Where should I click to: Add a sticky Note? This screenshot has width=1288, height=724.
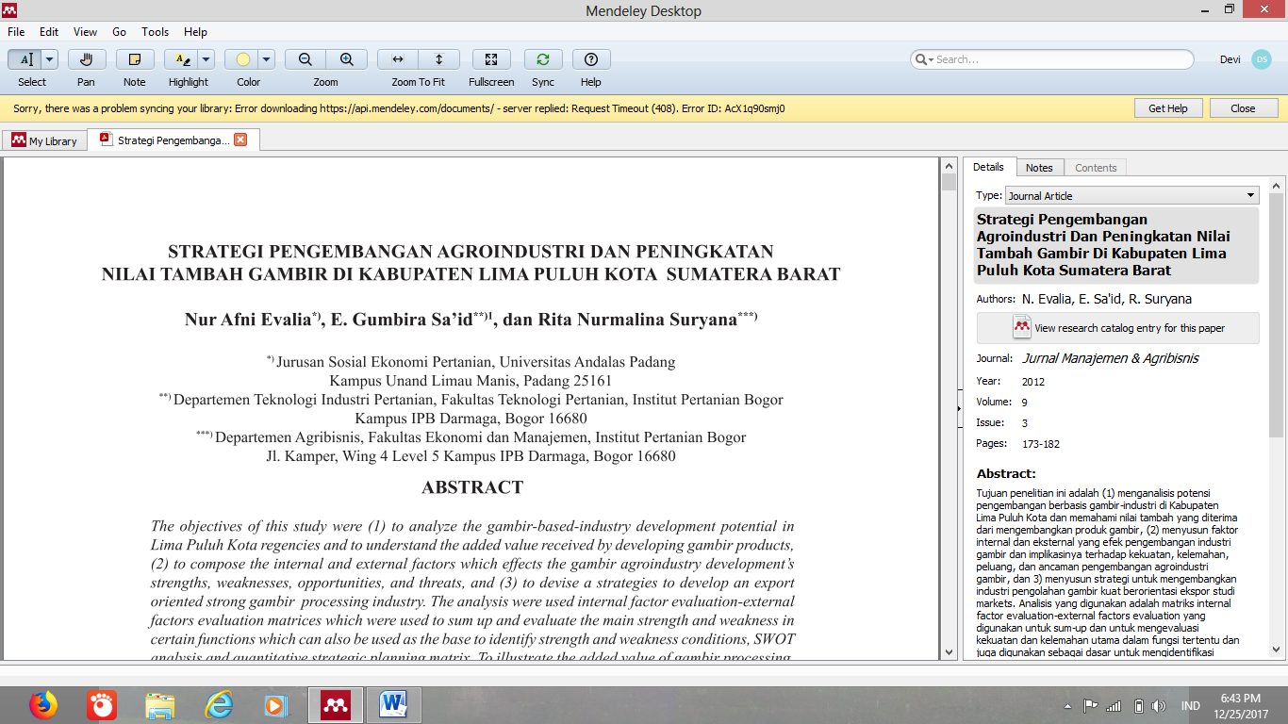tap(135, 59)
